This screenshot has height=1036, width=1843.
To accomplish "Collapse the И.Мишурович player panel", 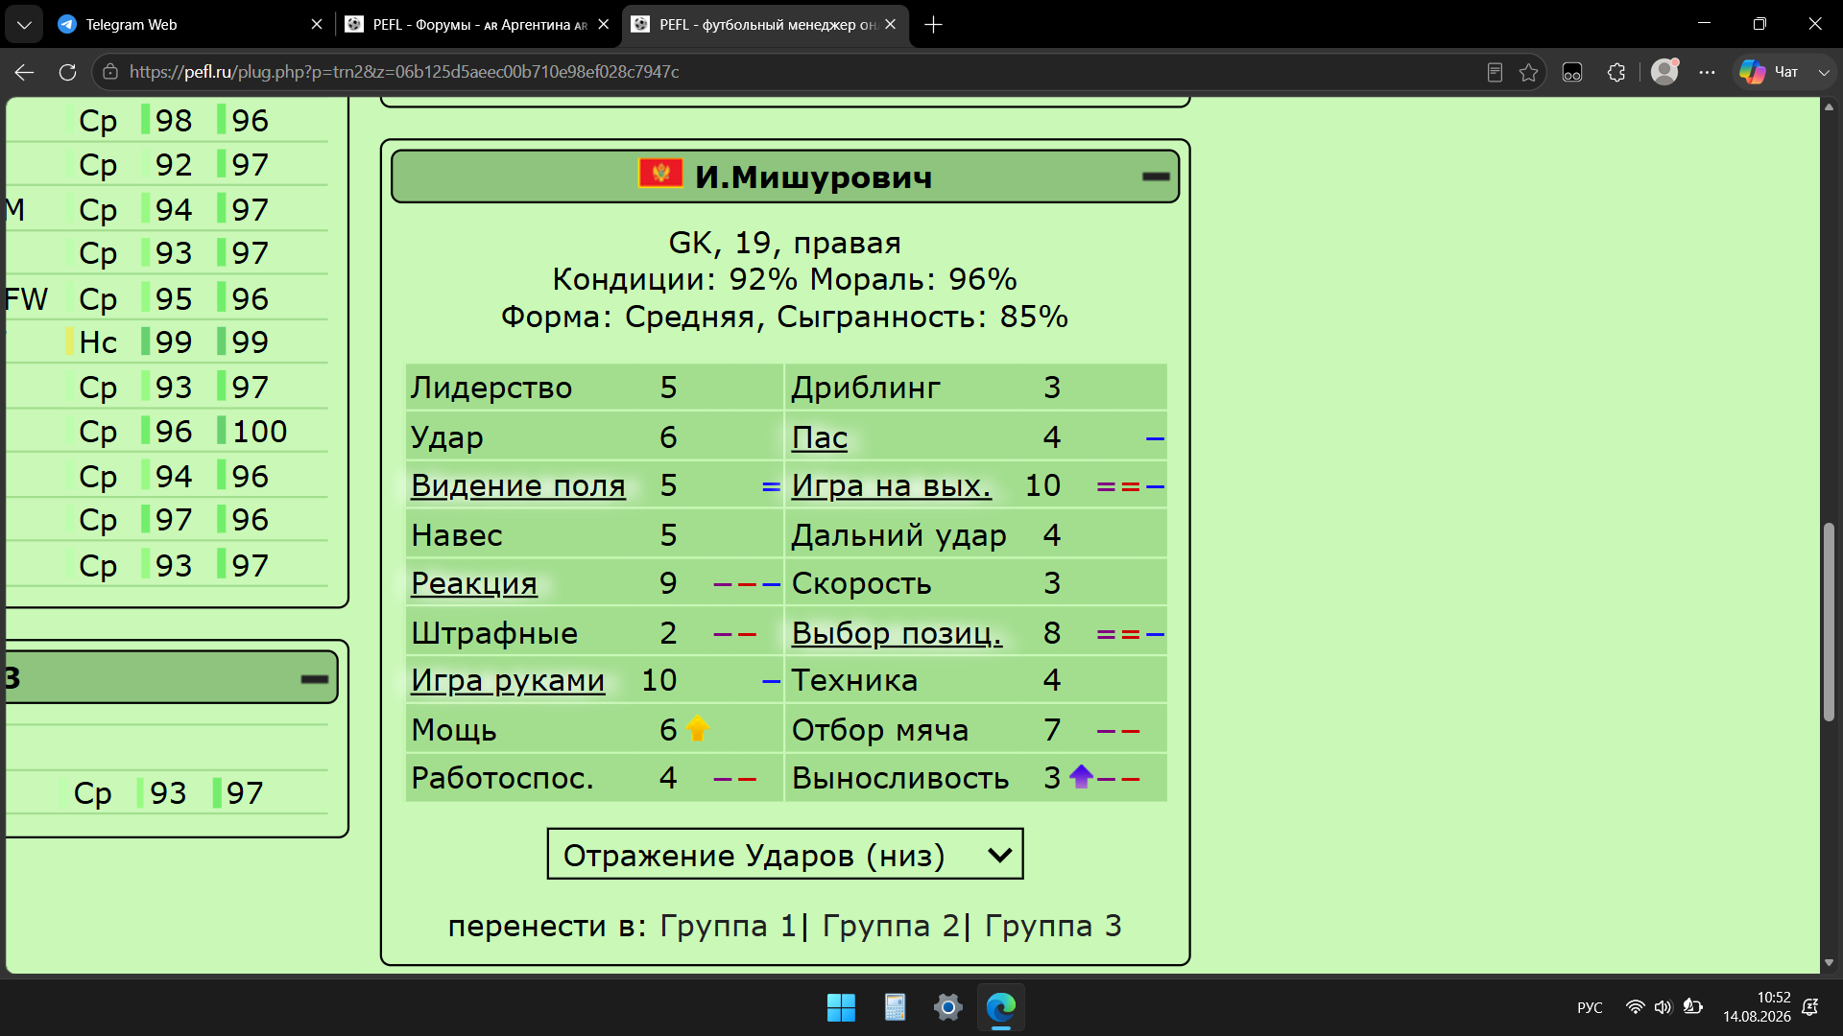I will [x=1156, y=177].
